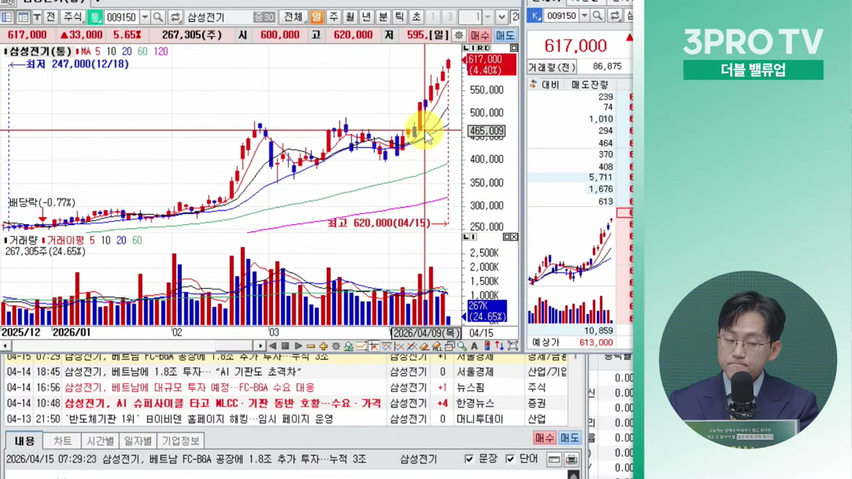The height and width of the screenshot is (479, 852).
Task: Toggle the 일 daily period button
Action: click(x=316, y=17)
